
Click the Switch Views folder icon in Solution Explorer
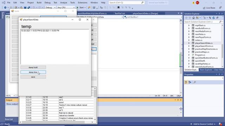click(x=197, y=18)
